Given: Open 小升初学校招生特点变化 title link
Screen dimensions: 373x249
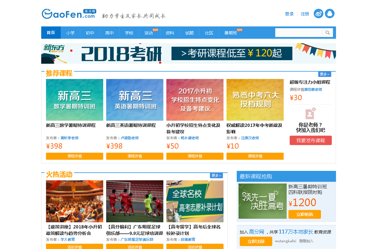Looking at the screenshot, I should tap(193, 128).
